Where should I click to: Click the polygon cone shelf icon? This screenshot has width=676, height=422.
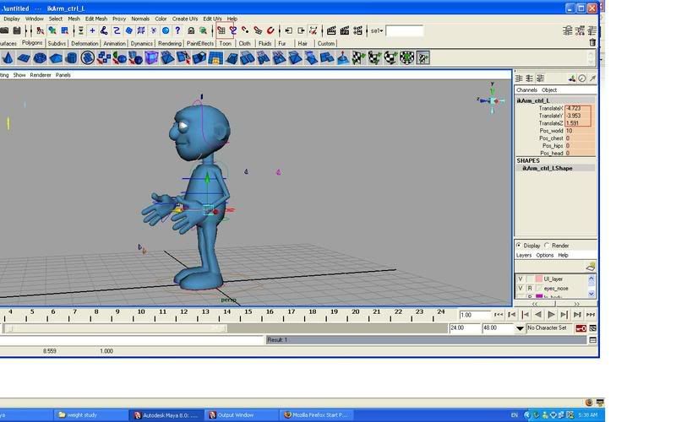7,58
